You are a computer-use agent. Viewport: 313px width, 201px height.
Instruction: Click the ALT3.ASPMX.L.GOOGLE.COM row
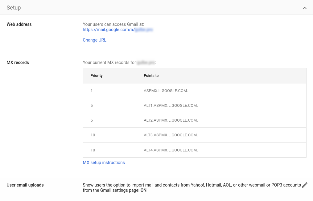click(x=171, y=135)
